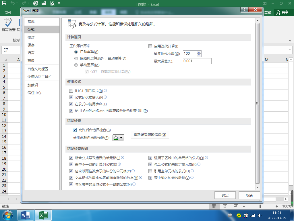Click the Redo arrow in title bar
Image resolution: width=294 pixels, height=221 pixels.
(24, 3)
